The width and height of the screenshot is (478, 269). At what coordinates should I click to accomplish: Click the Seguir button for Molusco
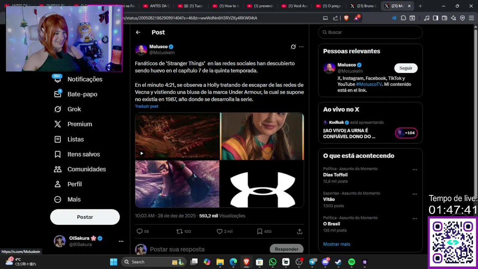(406, 68)
